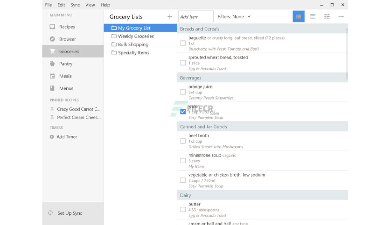The width and height of the screenshot is (390, 225).
Task: Collapse the Beverages category header
Action: [x=262, y=78]
